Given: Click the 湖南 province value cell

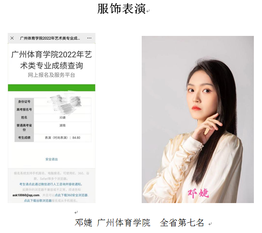Looking at the screenshot, I should point(63,128).
